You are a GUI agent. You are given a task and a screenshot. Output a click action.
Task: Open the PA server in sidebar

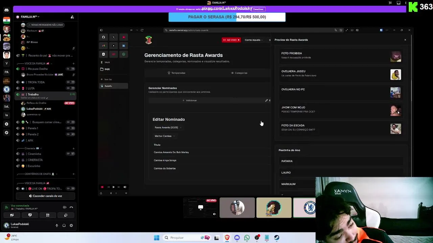click(x=6, y=72)
